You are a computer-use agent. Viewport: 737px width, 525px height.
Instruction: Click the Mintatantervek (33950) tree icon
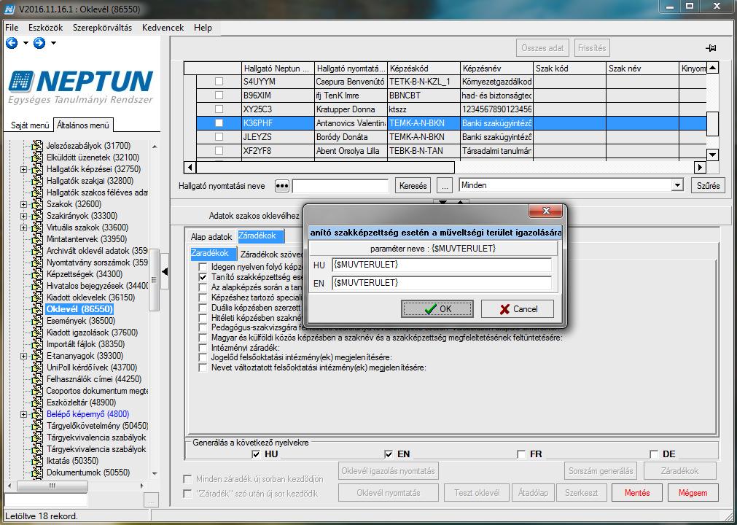click(37, 239)
